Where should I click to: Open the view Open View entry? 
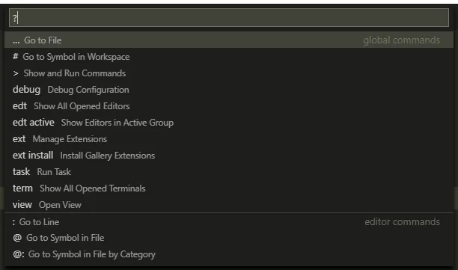(x=229, y=205)
